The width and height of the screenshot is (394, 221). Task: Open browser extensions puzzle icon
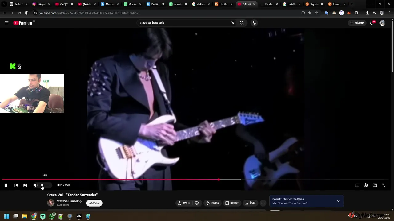pyautogui.click(x=356, y=13)
